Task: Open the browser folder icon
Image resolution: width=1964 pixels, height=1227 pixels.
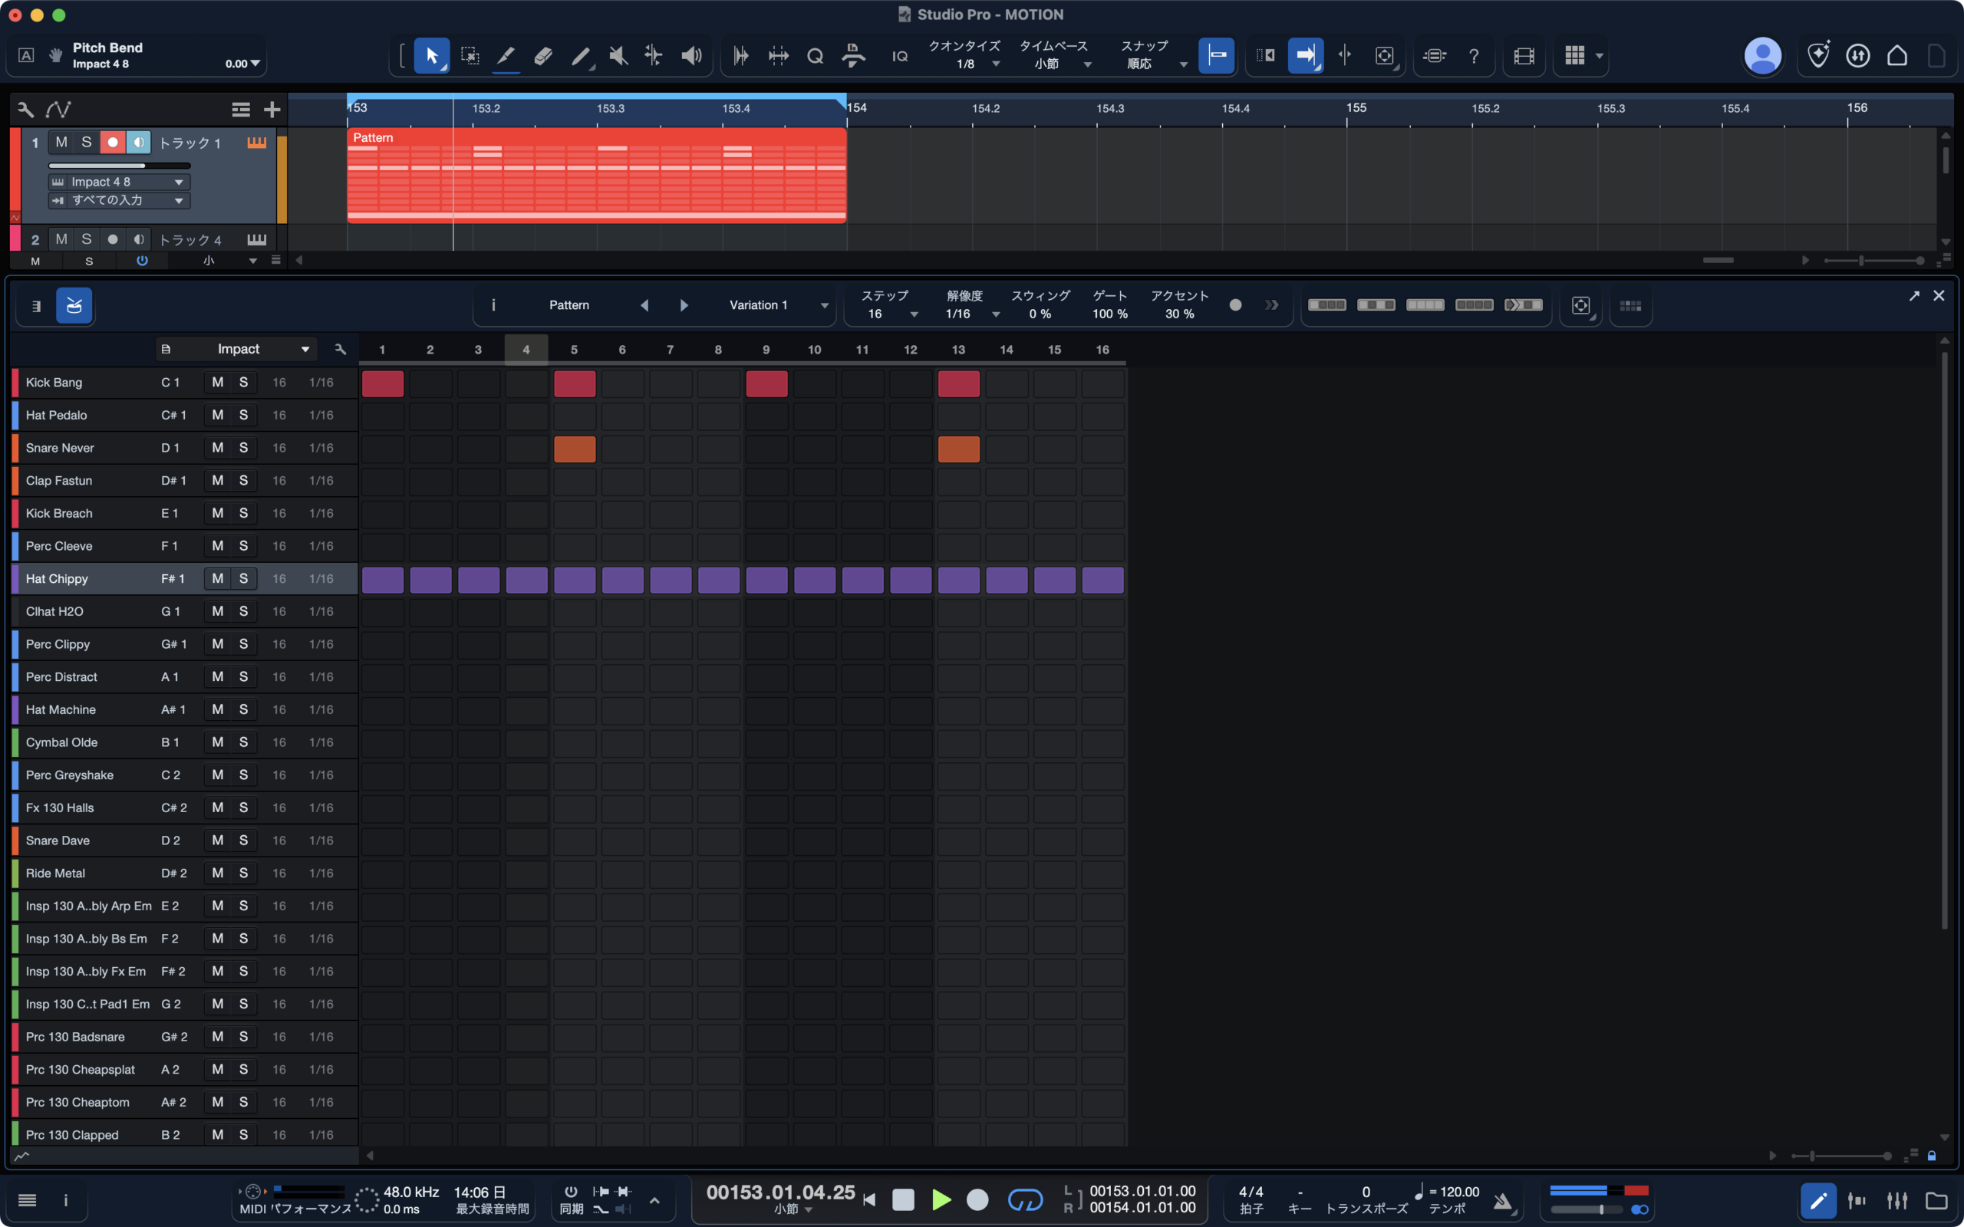Action: 1936,1200
